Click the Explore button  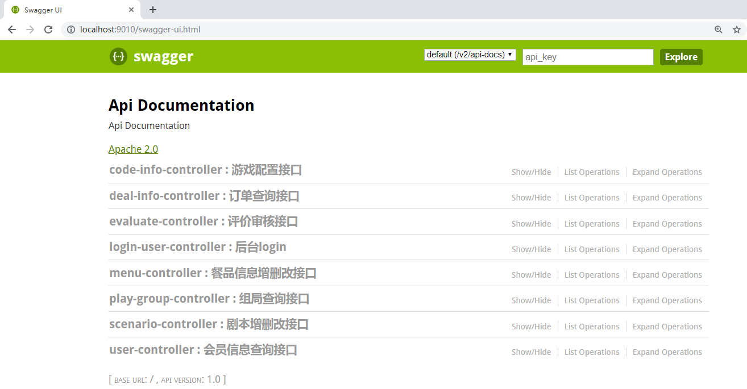click(x=681, y=57)
